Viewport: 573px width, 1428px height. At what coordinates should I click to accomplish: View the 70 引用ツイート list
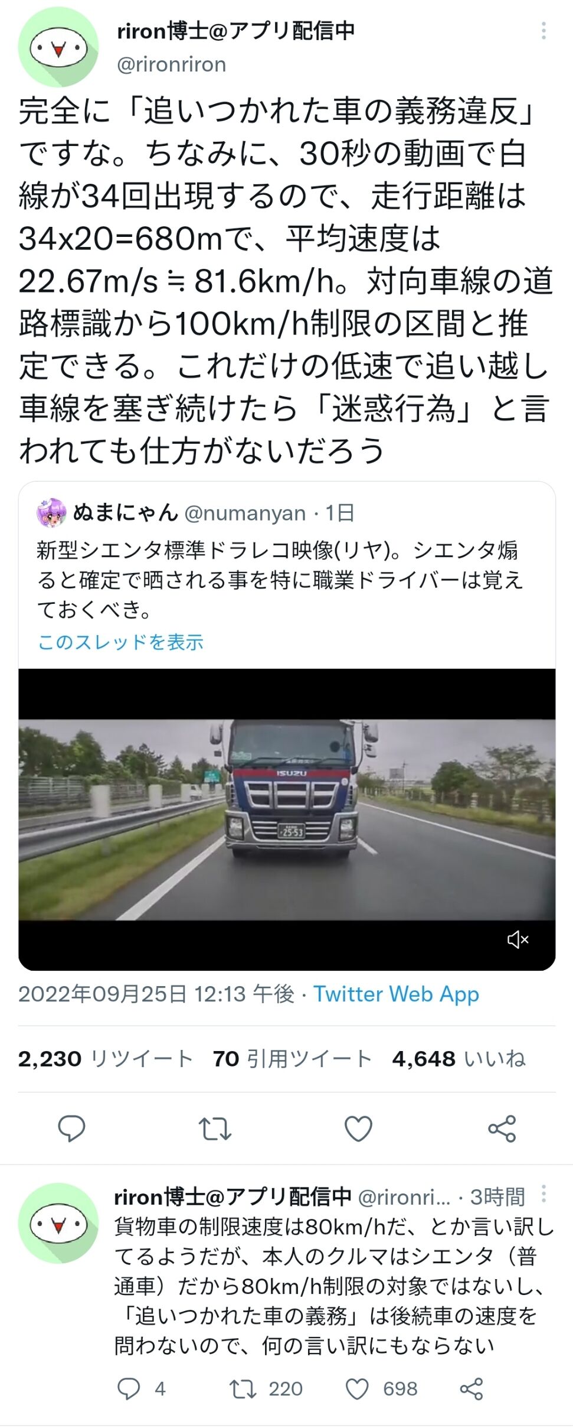point(292,1059)
